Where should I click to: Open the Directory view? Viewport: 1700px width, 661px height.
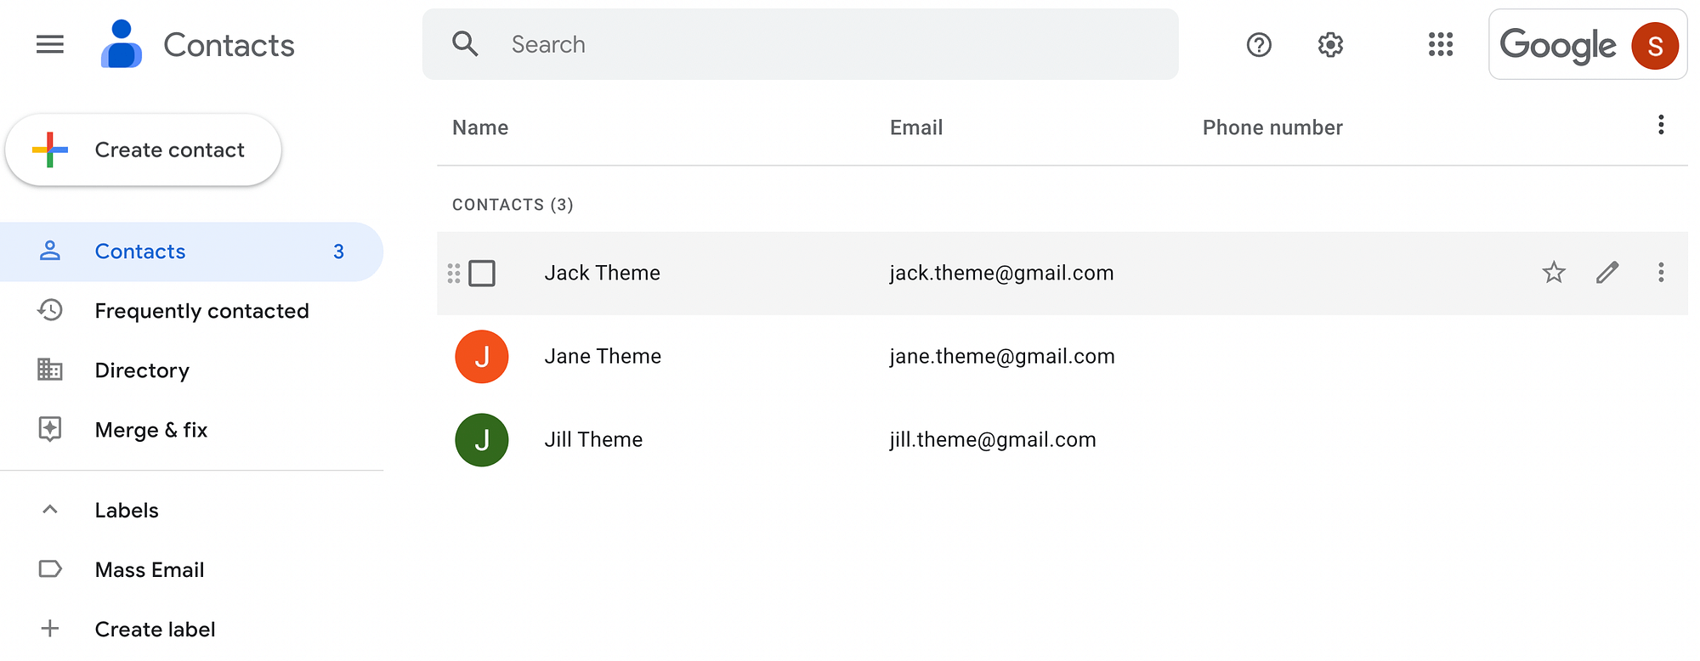(x=141, y=370)
